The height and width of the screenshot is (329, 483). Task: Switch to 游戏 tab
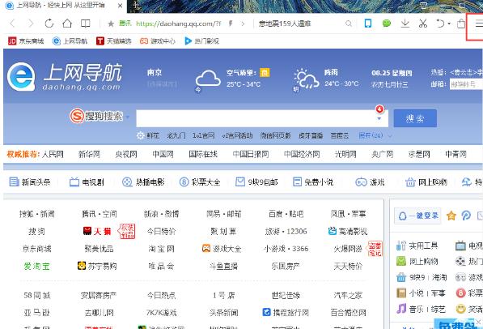pyautogui.click(x=370, y=182)
